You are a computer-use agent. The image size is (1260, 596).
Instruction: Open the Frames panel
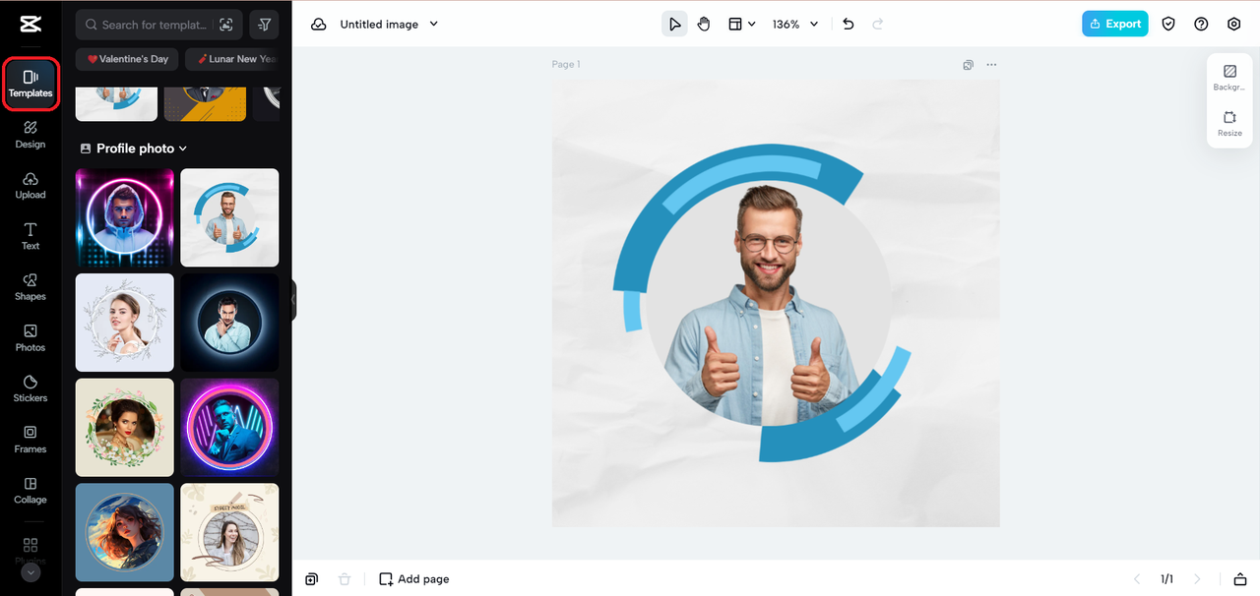[x=31, y=440]
